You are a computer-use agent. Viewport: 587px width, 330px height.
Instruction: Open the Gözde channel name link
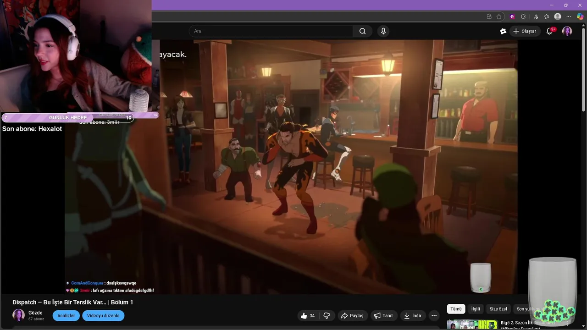(x=35, y=313)
